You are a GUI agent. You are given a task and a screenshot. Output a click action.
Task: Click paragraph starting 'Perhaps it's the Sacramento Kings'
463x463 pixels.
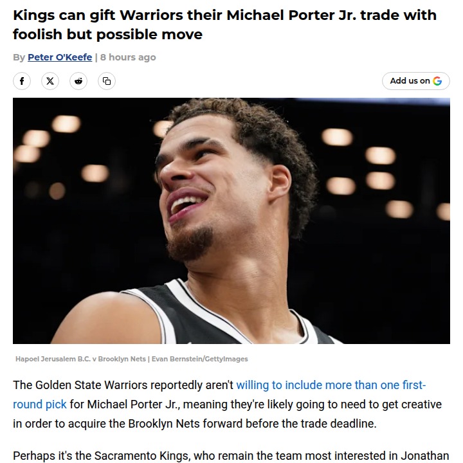[x=231, y=456]
